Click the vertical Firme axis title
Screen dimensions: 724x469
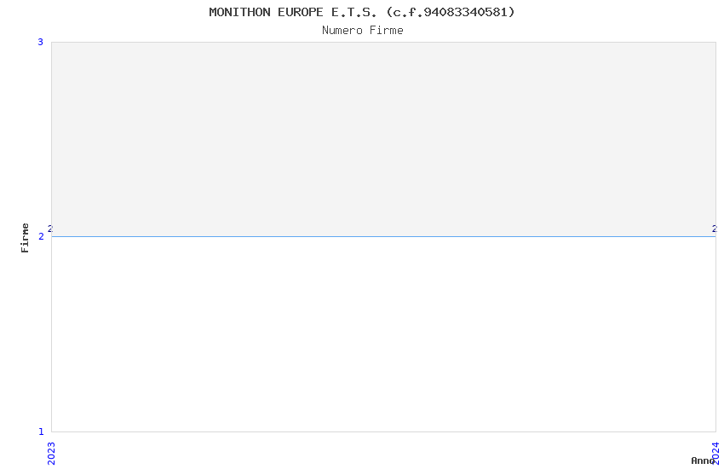pyautogui.click(x=25, y=238)
